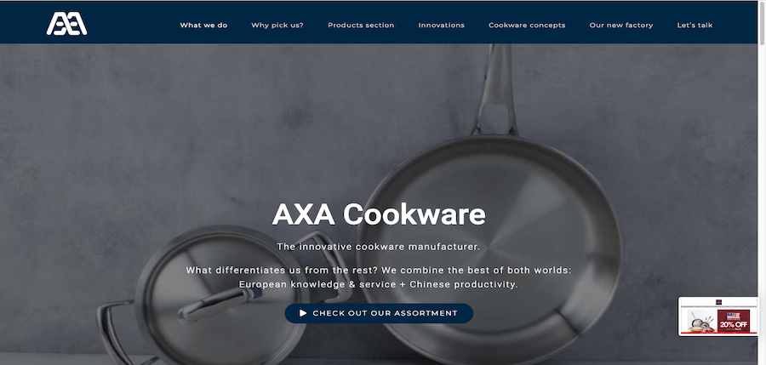The height and width of the screenshot is (365, 766).
Task: Click the flag banner in the promo popup
Action: pyautogui.click(x=734, y=316)
